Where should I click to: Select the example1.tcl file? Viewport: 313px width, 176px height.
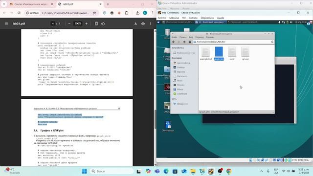(205, 53)
